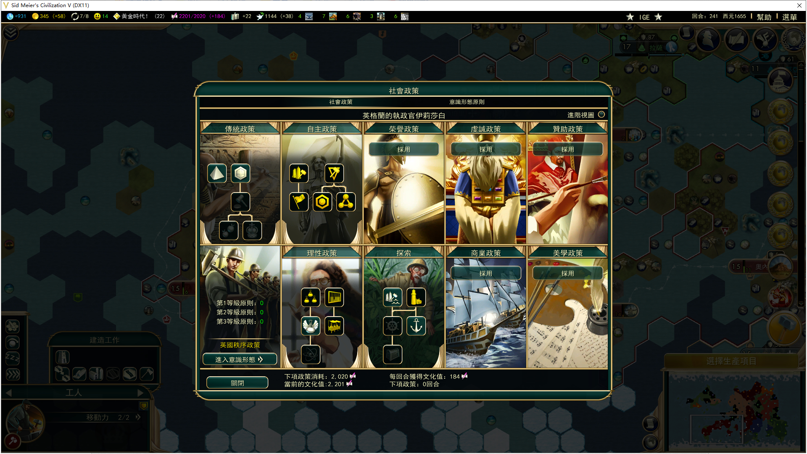Adopt the 商業政策 Commerce policy branch
This screenshot has height=454, width=807.
point(486,273)
